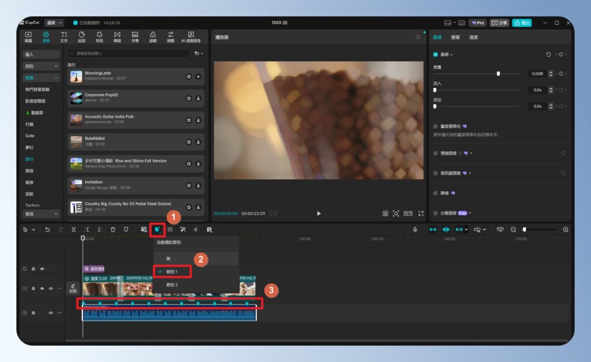Click the microphone record icon above the timeline
Viewport: 591px width, 362px height.
414,229
